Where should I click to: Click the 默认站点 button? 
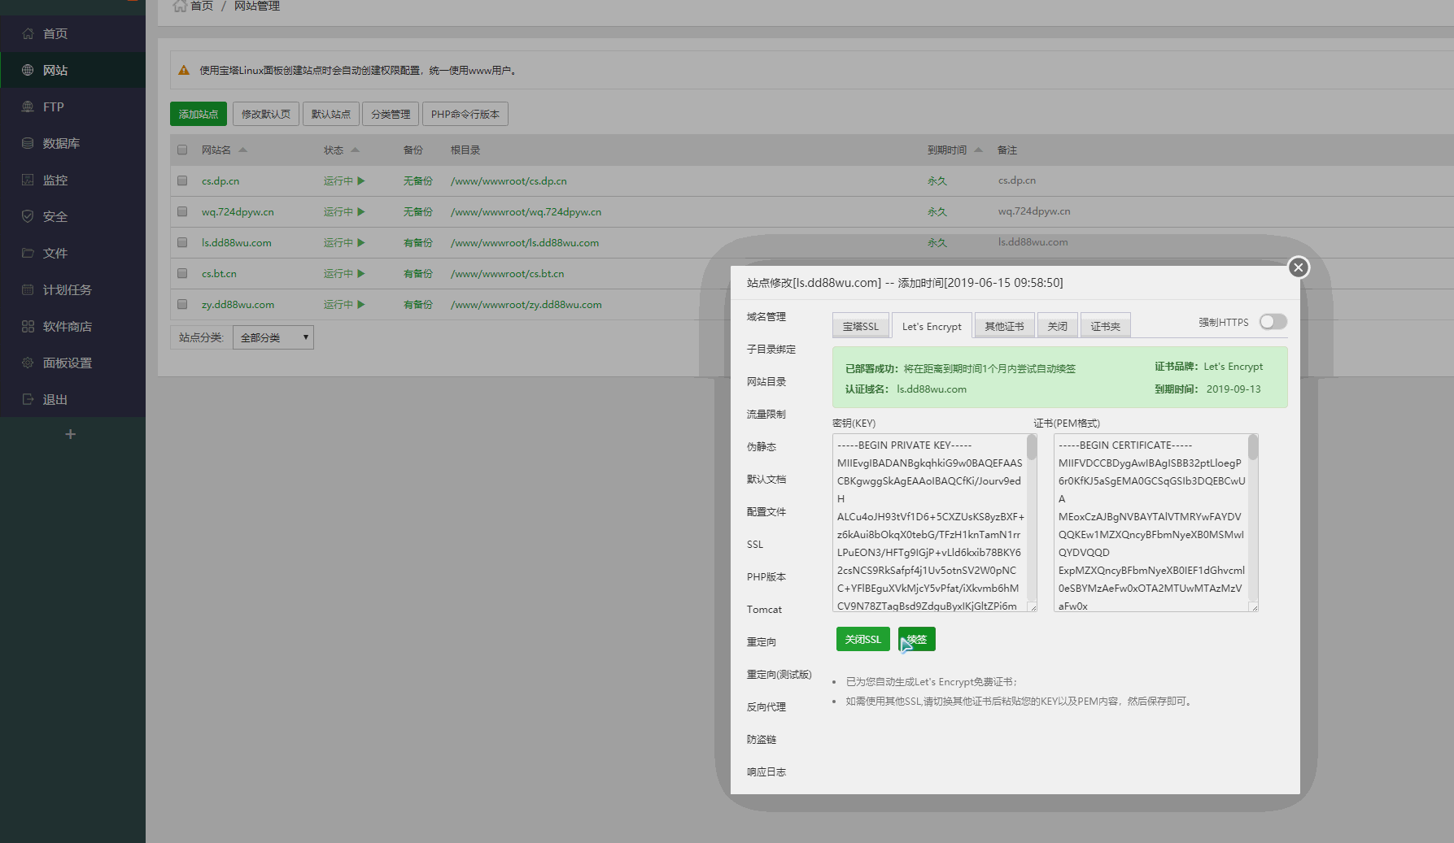331,114
